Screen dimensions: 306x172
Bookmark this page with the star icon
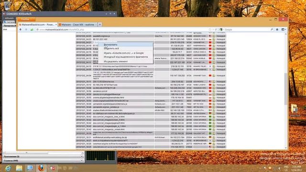(x=210, y=30)
